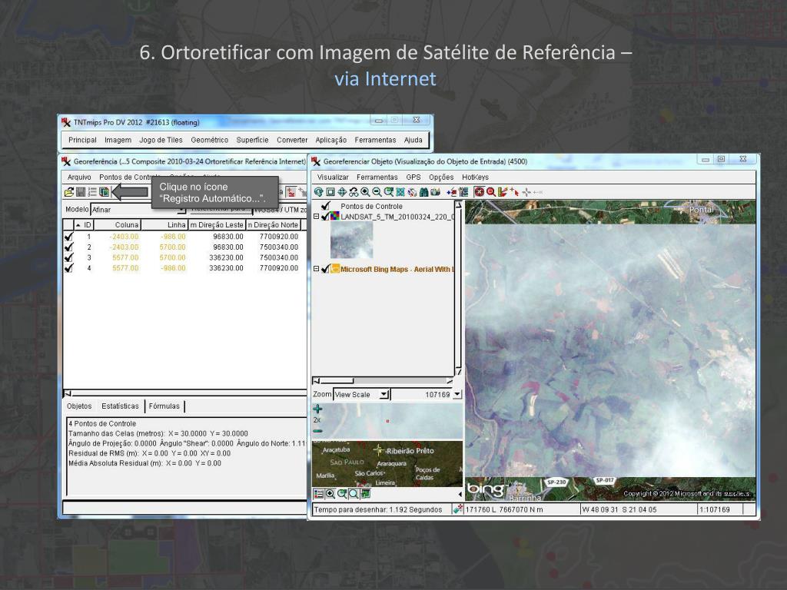Open the 107169 scale value dropdown

[x=457, y=395]
